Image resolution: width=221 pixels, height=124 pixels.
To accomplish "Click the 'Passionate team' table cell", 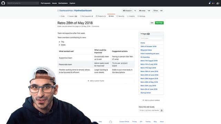I will coord(75,64).
